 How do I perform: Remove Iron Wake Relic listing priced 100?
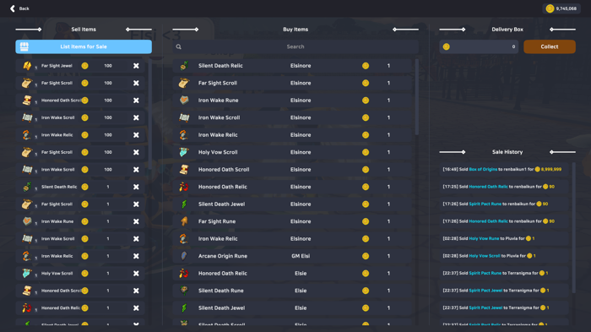pyautogui.click(x=136, y=135)
